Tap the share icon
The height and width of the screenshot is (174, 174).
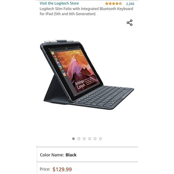click(130, 23)
